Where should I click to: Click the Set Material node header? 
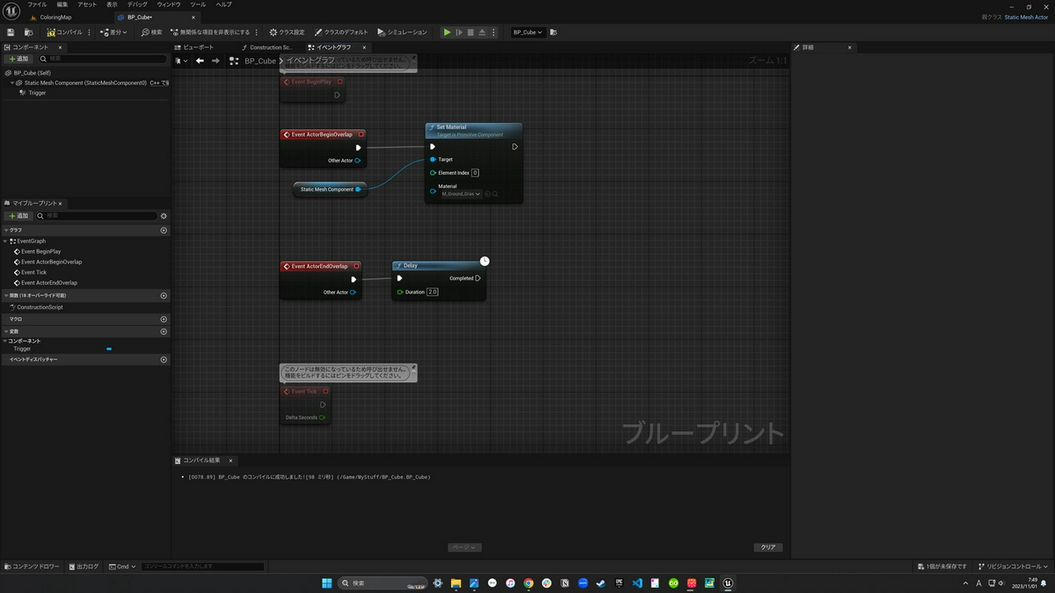pyautogui.click(x=473, y=130)
